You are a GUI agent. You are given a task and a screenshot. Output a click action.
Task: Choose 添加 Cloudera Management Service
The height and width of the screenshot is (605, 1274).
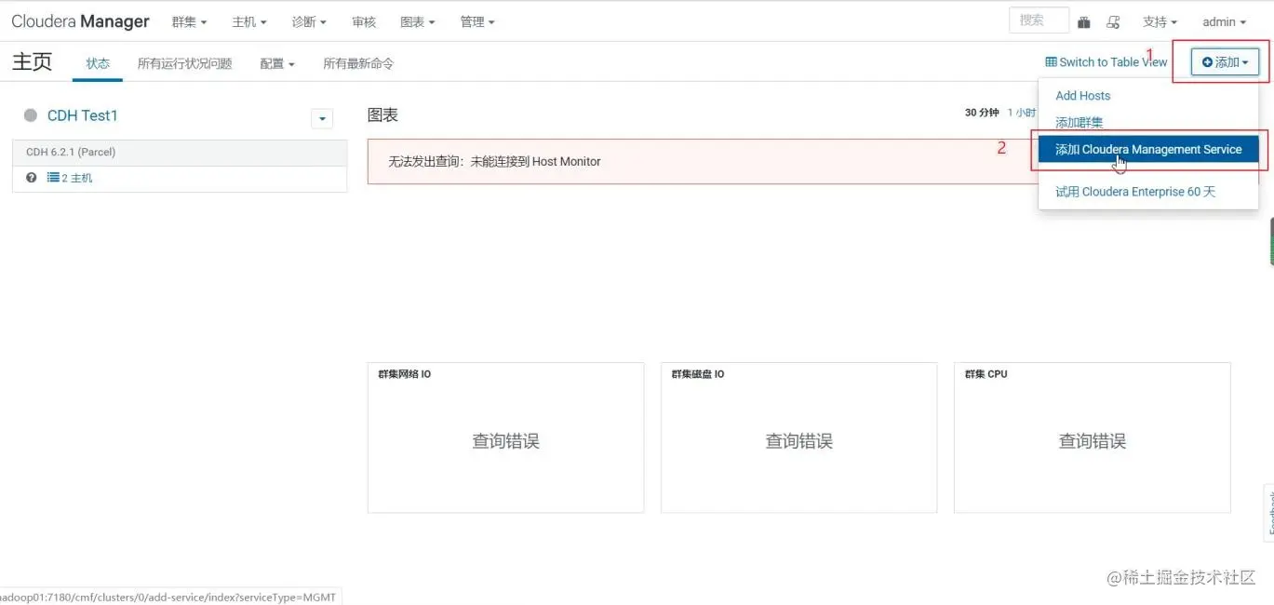1148,149
